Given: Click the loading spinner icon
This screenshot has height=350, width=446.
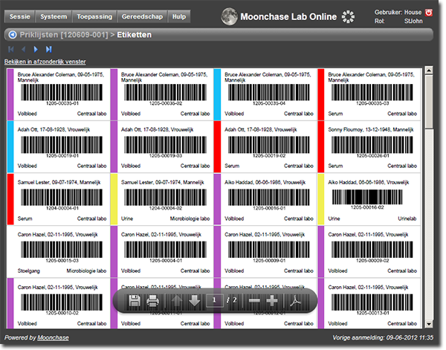Looking at the screenshot, I should [x=348, y=17].
